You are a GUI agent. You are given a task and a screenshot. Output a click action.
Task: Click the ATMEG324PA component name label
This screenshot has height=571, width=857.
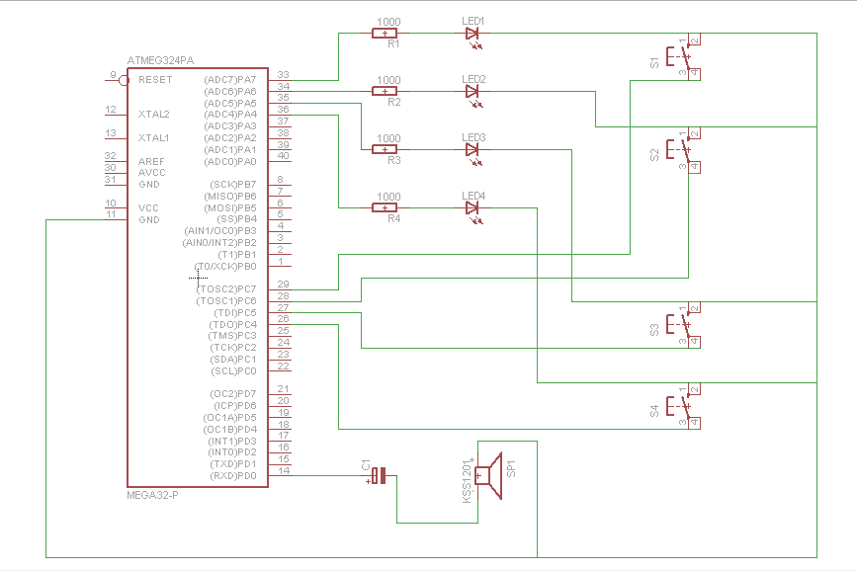point(160,60)
